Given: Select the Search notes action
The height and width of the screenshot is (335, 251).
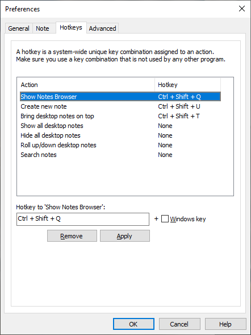Looking at the screenshot, I should pyautogui.click(x=120, y=155).
